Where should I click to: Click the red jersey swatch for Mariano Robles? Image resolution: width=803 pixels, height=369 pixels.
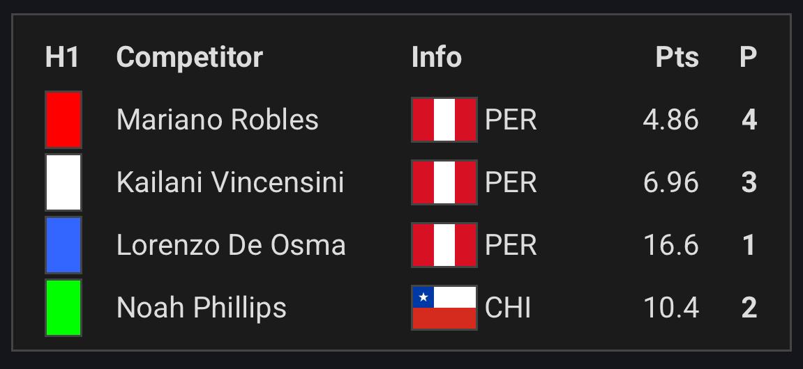point(63,120)
